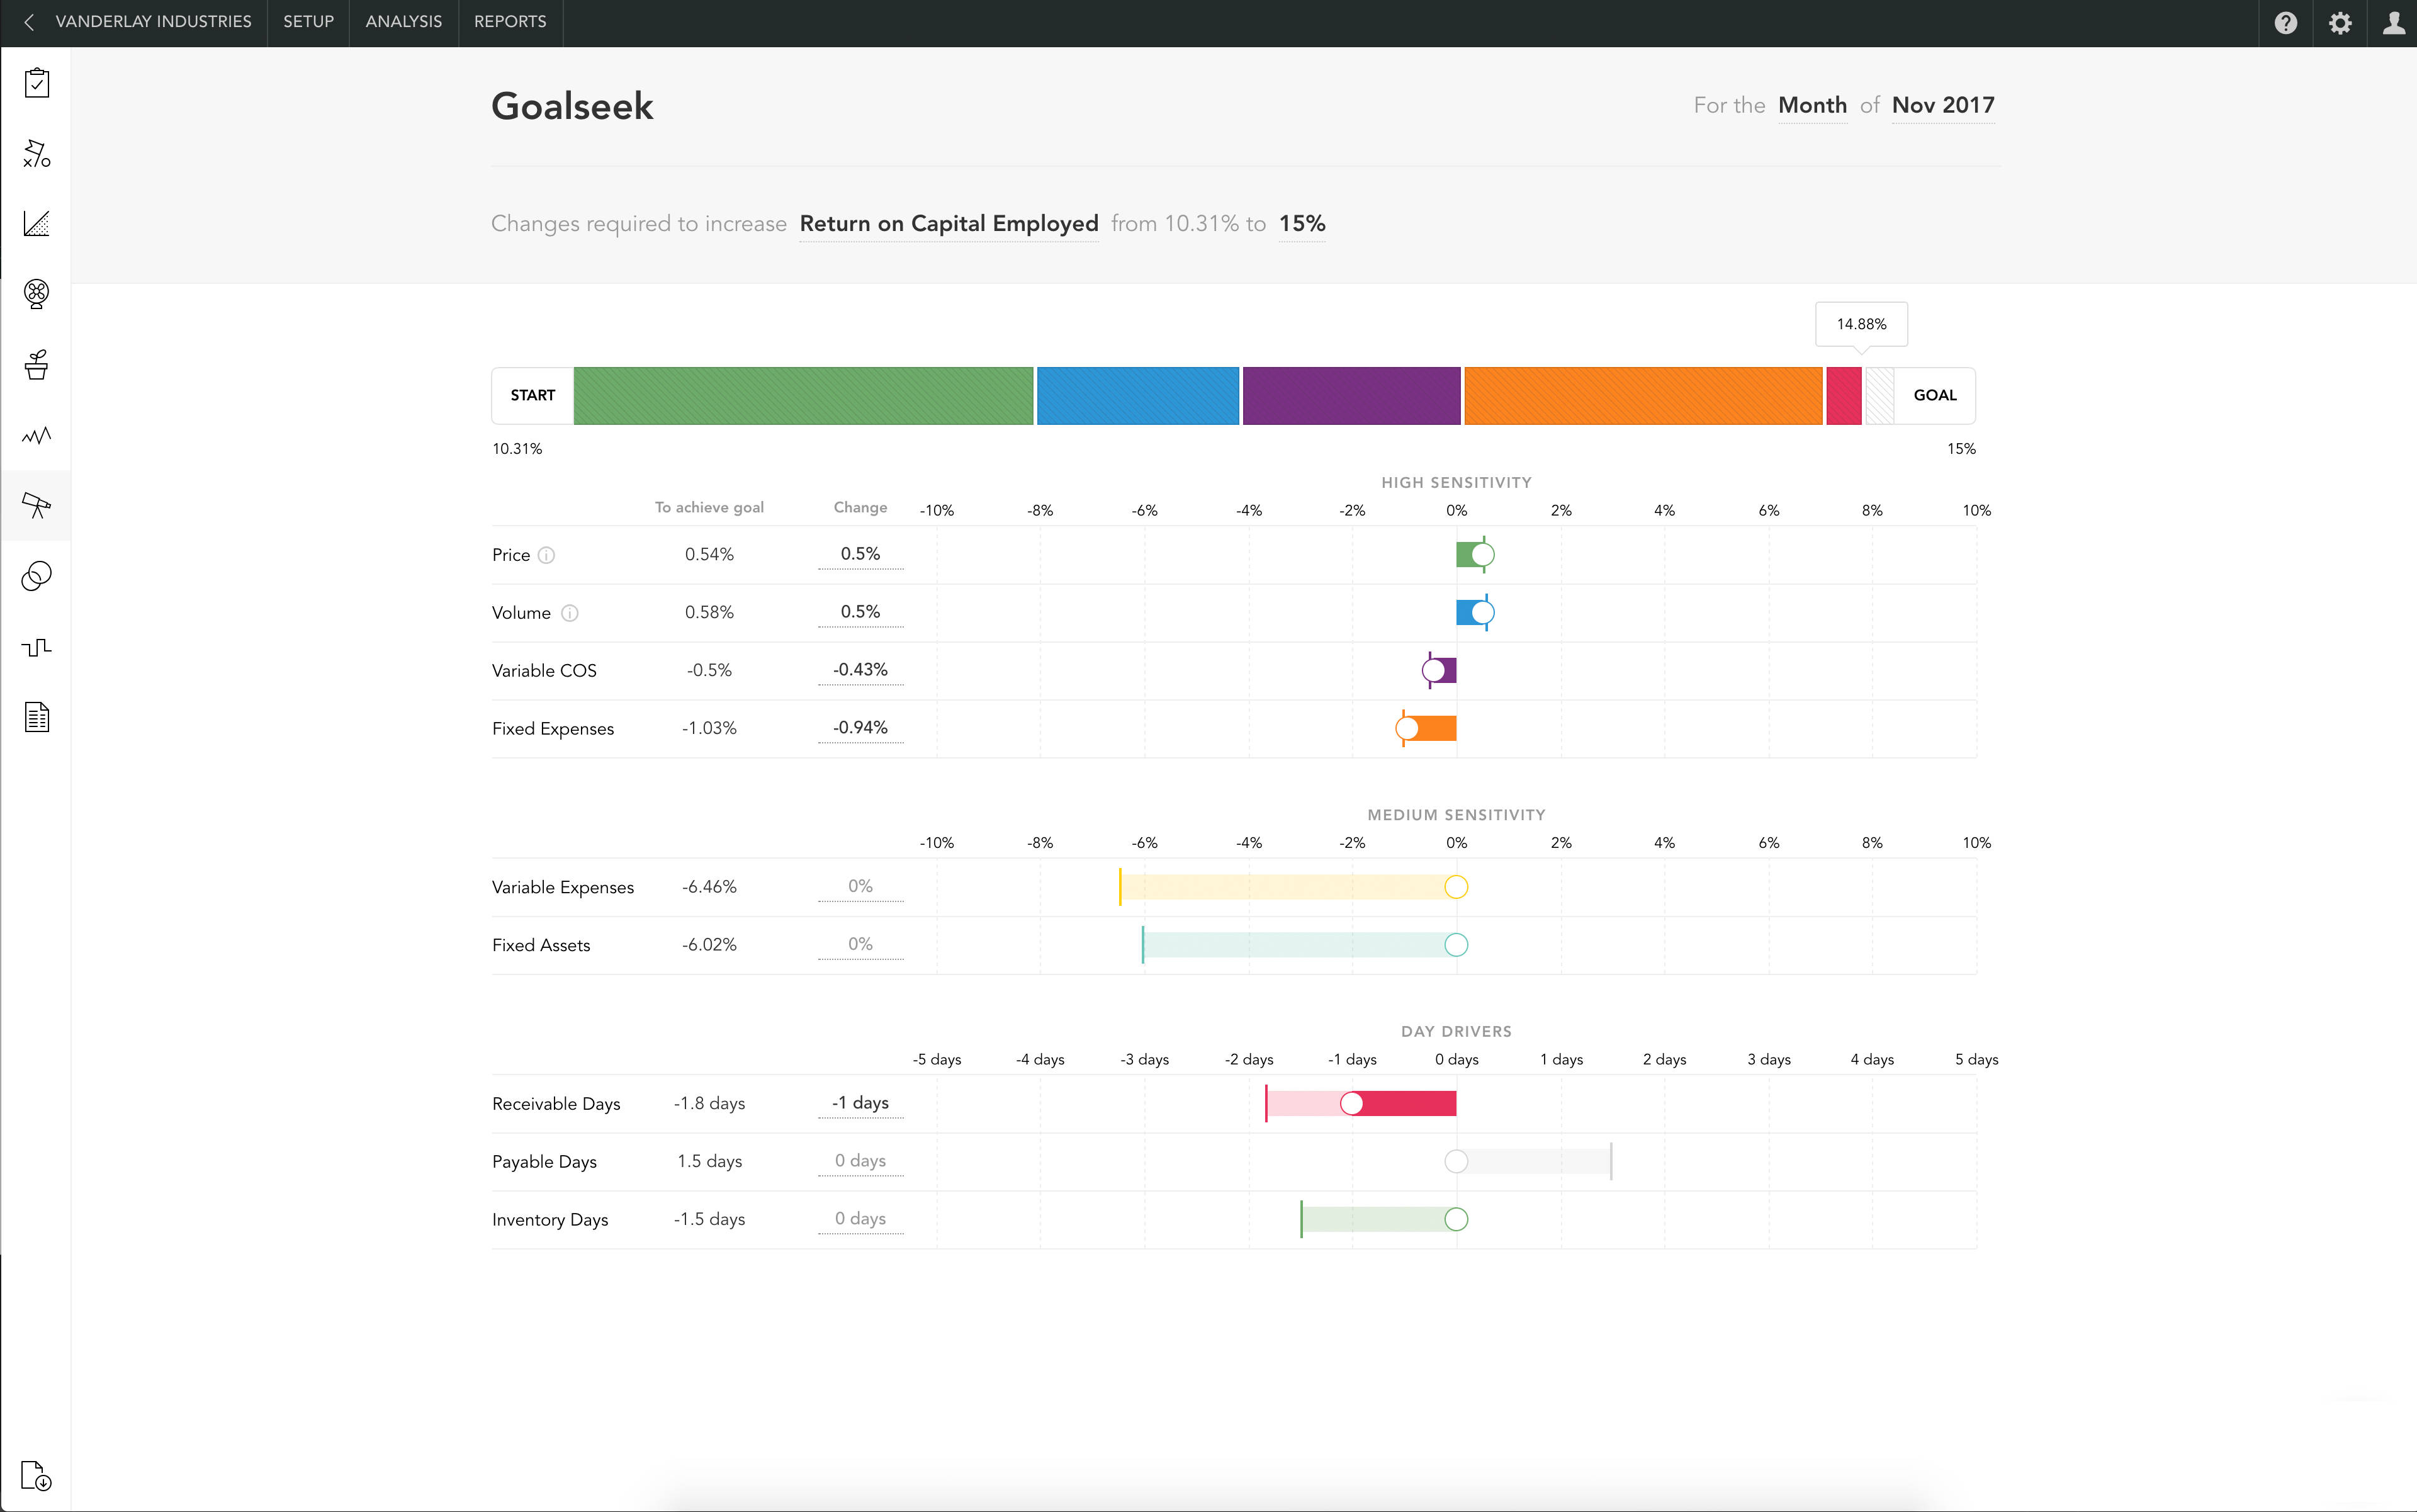Open the Nov 2017 date selector

[x=1942, y=105]
